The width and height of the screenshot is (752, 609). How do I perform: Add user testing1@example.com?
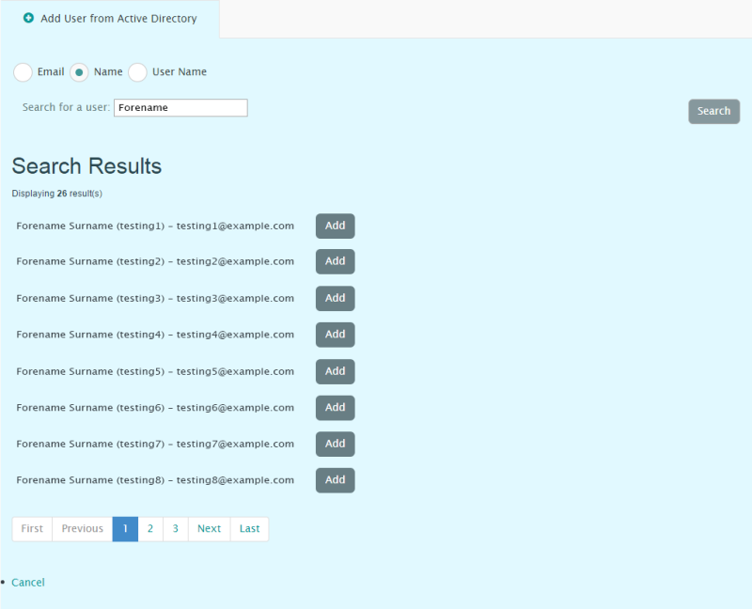(335, 226)
